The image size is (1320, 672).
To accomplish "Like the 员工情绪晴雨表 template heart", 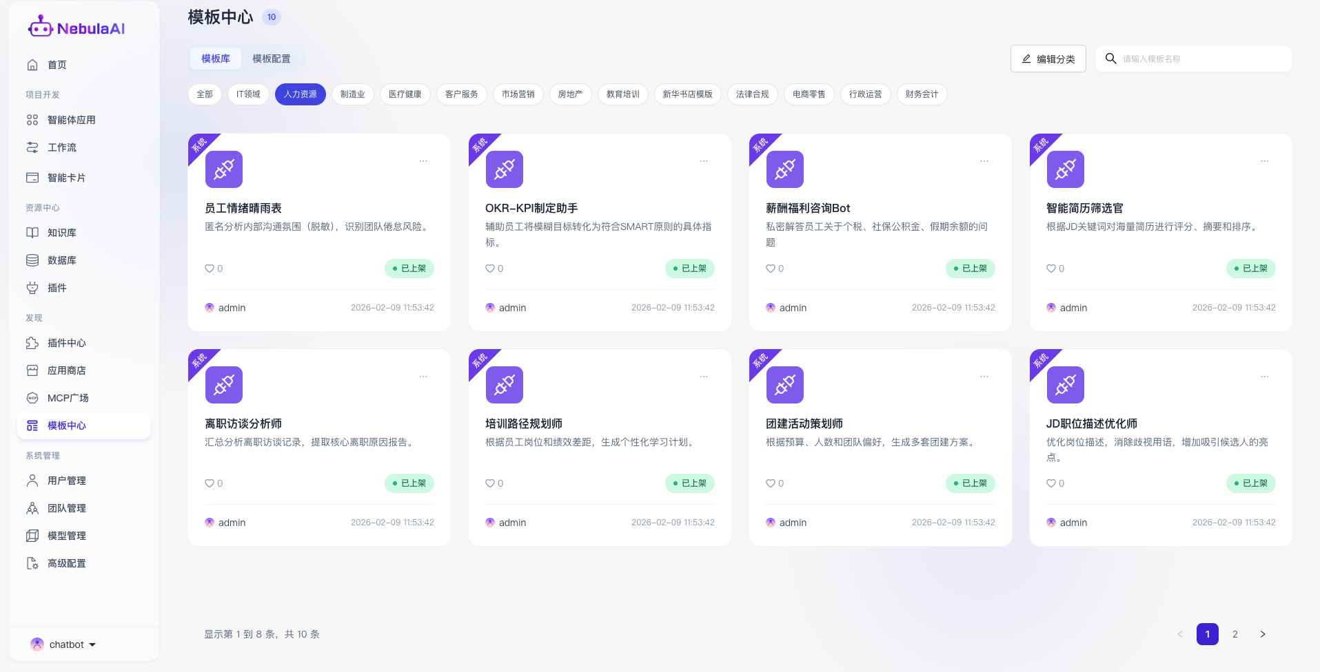I will (x=210, y=269).
